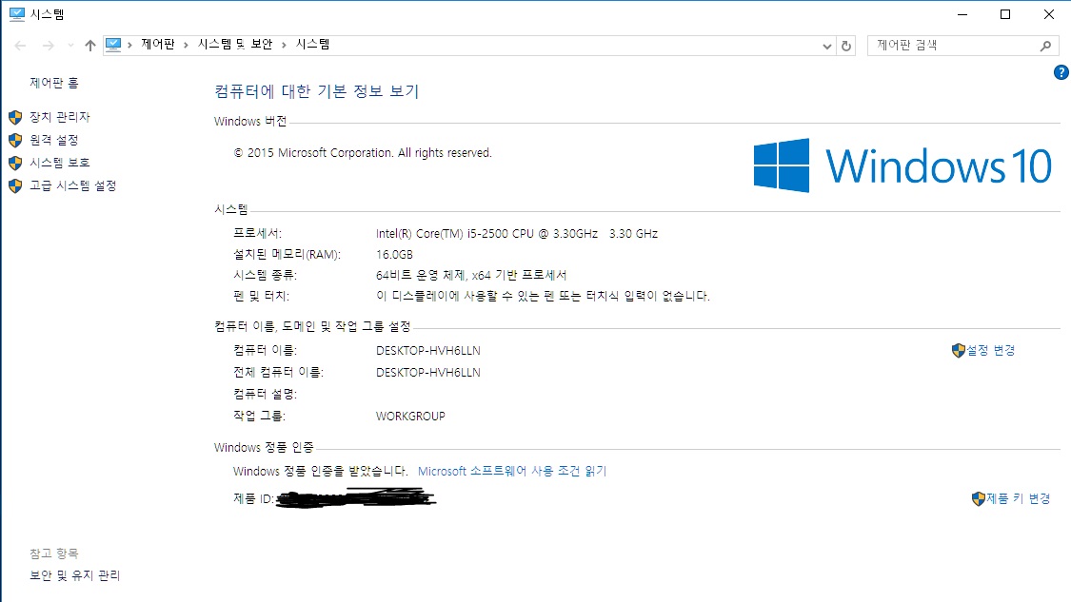This screenshot has height=602, width=1071.
Task: Expand chevron after 시스템 및 보안 breadcrumb
Action: tap(284, 45)
